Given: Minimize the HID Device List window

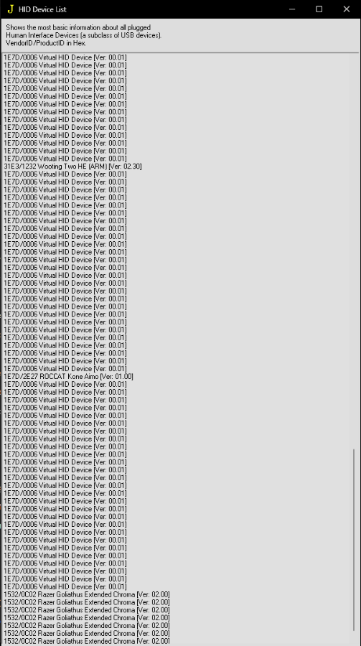Looking at the screenshot, I should coord(292,9).
